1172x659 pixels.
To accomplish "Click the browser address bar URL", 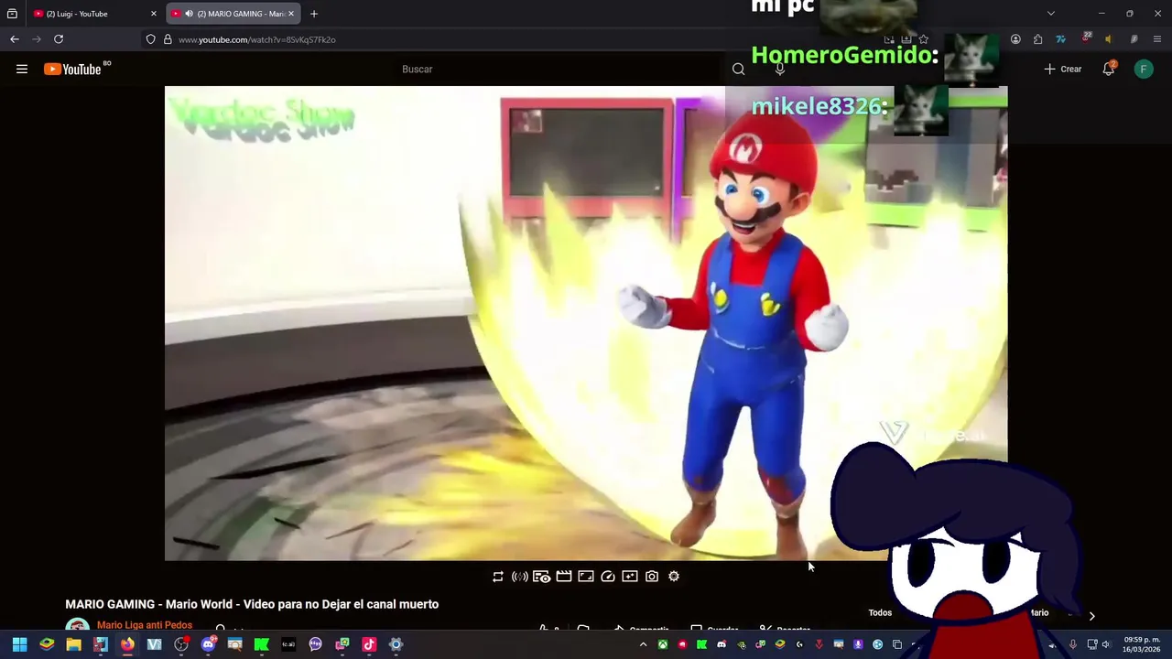I will pos(257,40).
